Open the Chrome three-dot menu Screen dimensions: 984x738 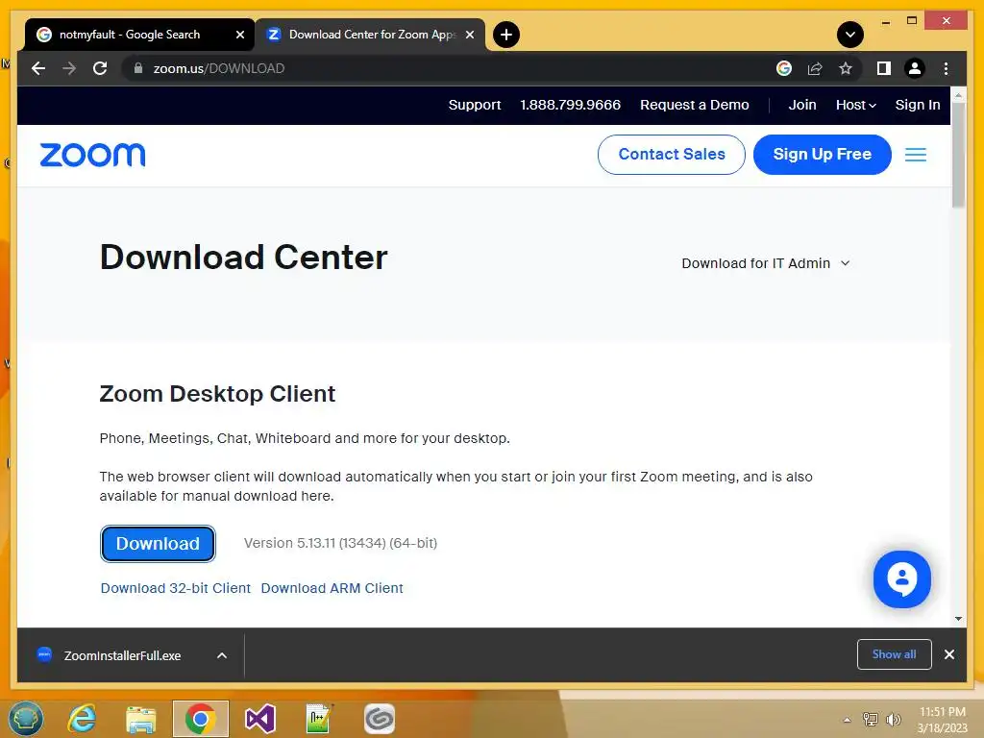(x=946, y=68)
